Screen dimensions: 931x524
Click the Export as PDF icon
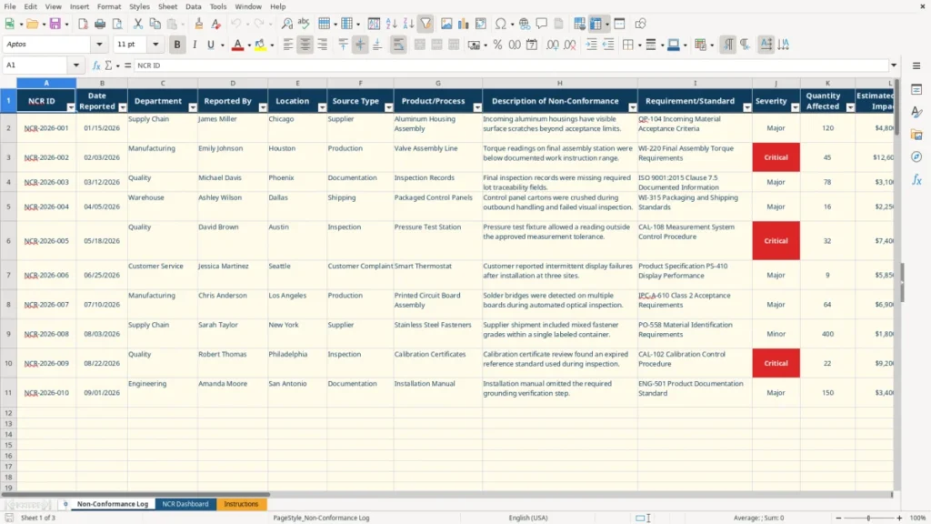[x=83, y=24]
